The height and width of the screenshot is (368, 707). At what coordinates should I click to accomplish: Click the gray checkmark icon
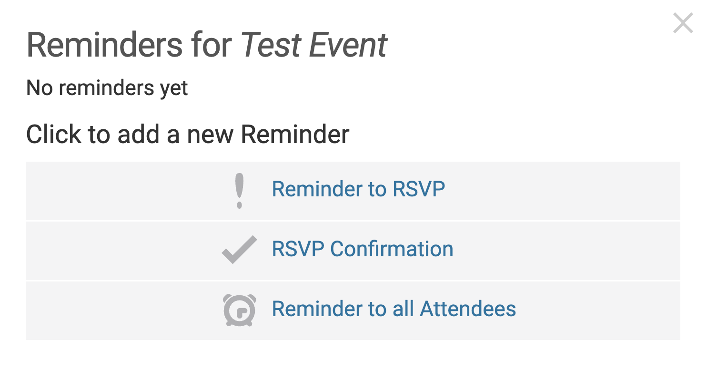tap(239, 250)
